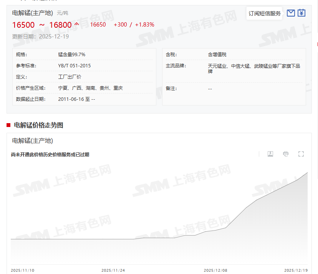The width and height of the screenshot is (318, 274).
Task: Click the average price 16650
Action: [x=98, y=25]
